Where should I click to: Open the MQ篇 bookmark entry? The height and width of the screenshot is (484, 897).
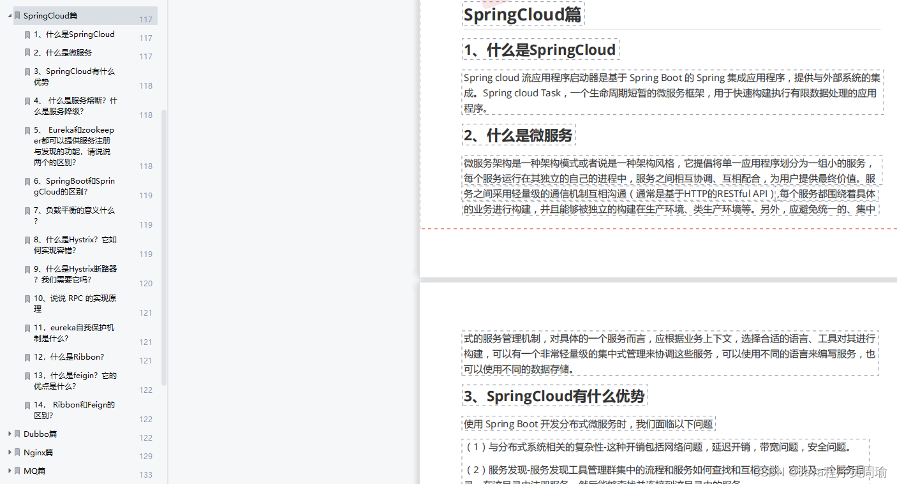pyautogui.click(x=34, y=471)
